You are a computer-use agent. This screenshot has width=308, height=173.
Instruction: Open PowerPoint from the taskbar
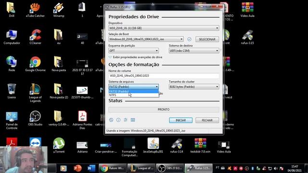[x=77, y=168]
